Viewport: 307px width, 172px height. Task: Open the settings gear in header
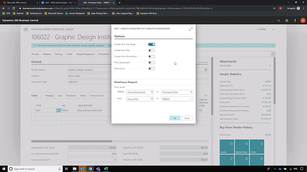[x=287, y=20]
